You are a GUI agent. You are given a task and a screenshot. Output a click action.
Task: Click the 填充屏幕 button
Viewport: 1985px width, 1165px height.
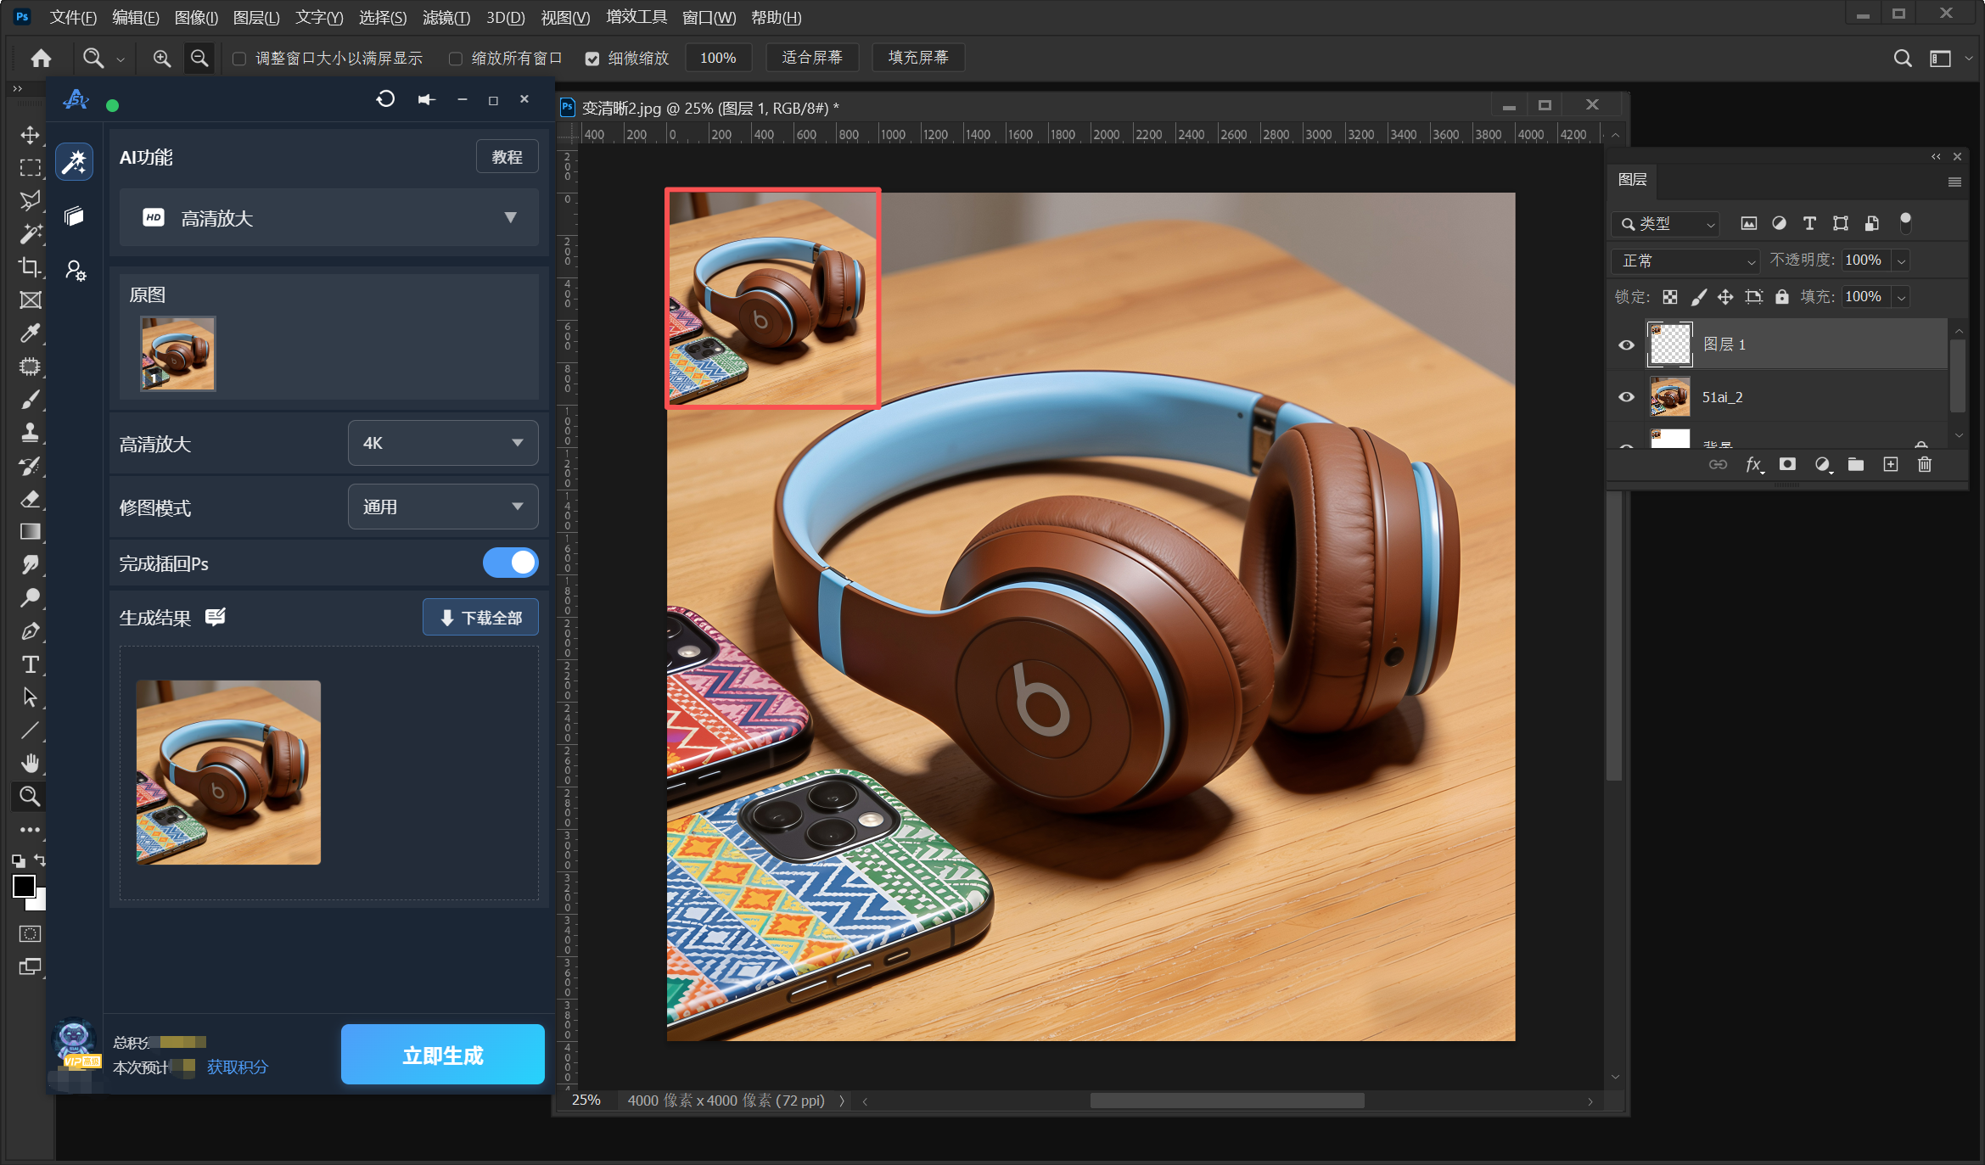pos(918,58)
